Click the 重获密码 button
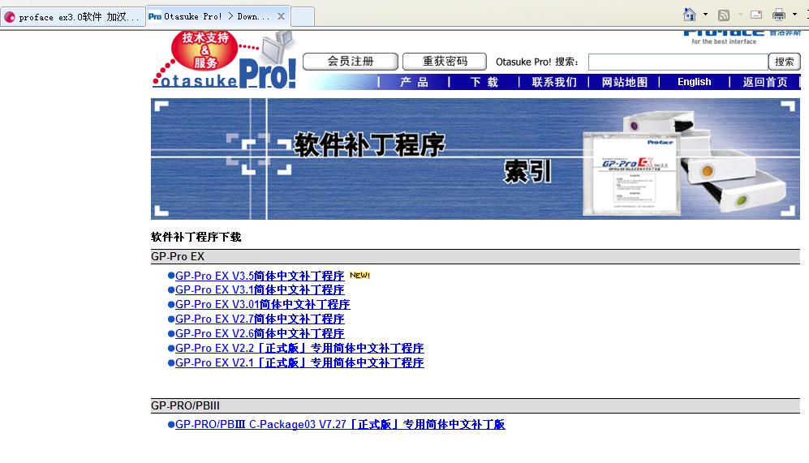 [x=445, y=62]
